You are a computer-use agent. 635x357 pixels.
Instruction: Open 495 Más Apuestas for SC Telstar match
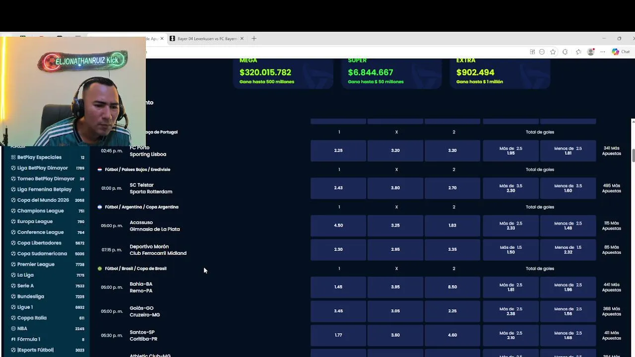(611, 188)
